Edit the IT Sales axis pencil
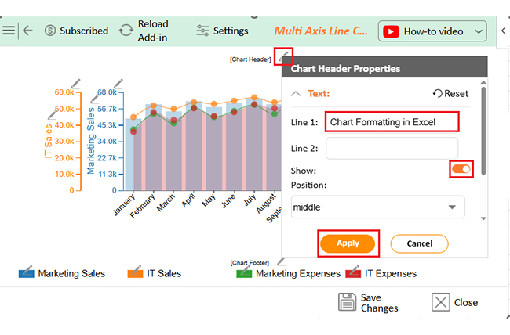This screenshot has height=335, width=510. pyautogui.click(x=75, y=83)
